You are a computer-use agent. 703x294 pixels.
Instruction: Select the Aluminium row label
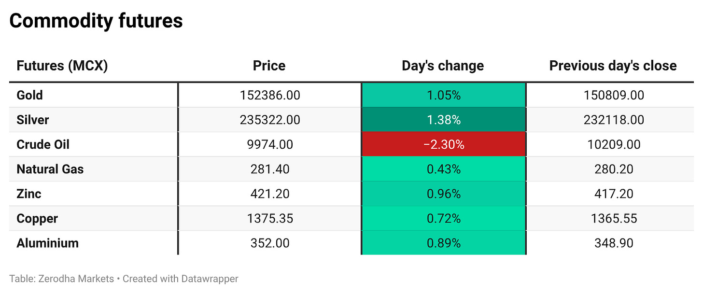(47, 243)
